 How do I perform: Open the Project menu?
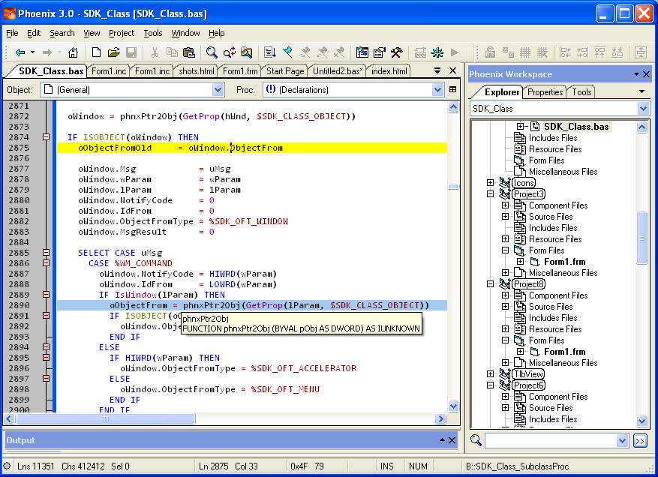[x=122, y=33]
